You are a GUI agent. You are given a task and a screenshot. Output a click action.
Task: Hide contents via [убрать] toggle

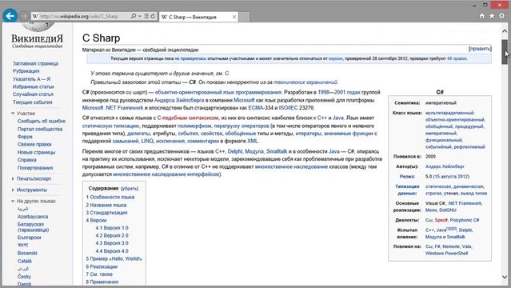(x=130, y=189)
